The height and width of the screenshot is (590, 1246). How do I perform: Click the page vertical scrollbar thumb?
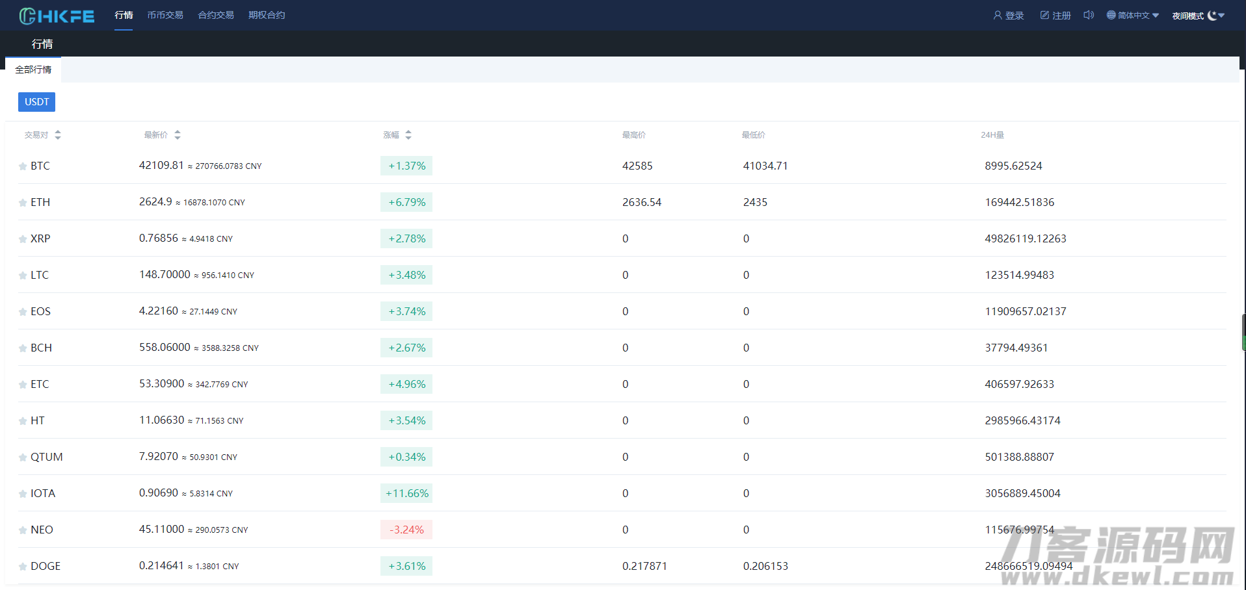coord(1243,333)
